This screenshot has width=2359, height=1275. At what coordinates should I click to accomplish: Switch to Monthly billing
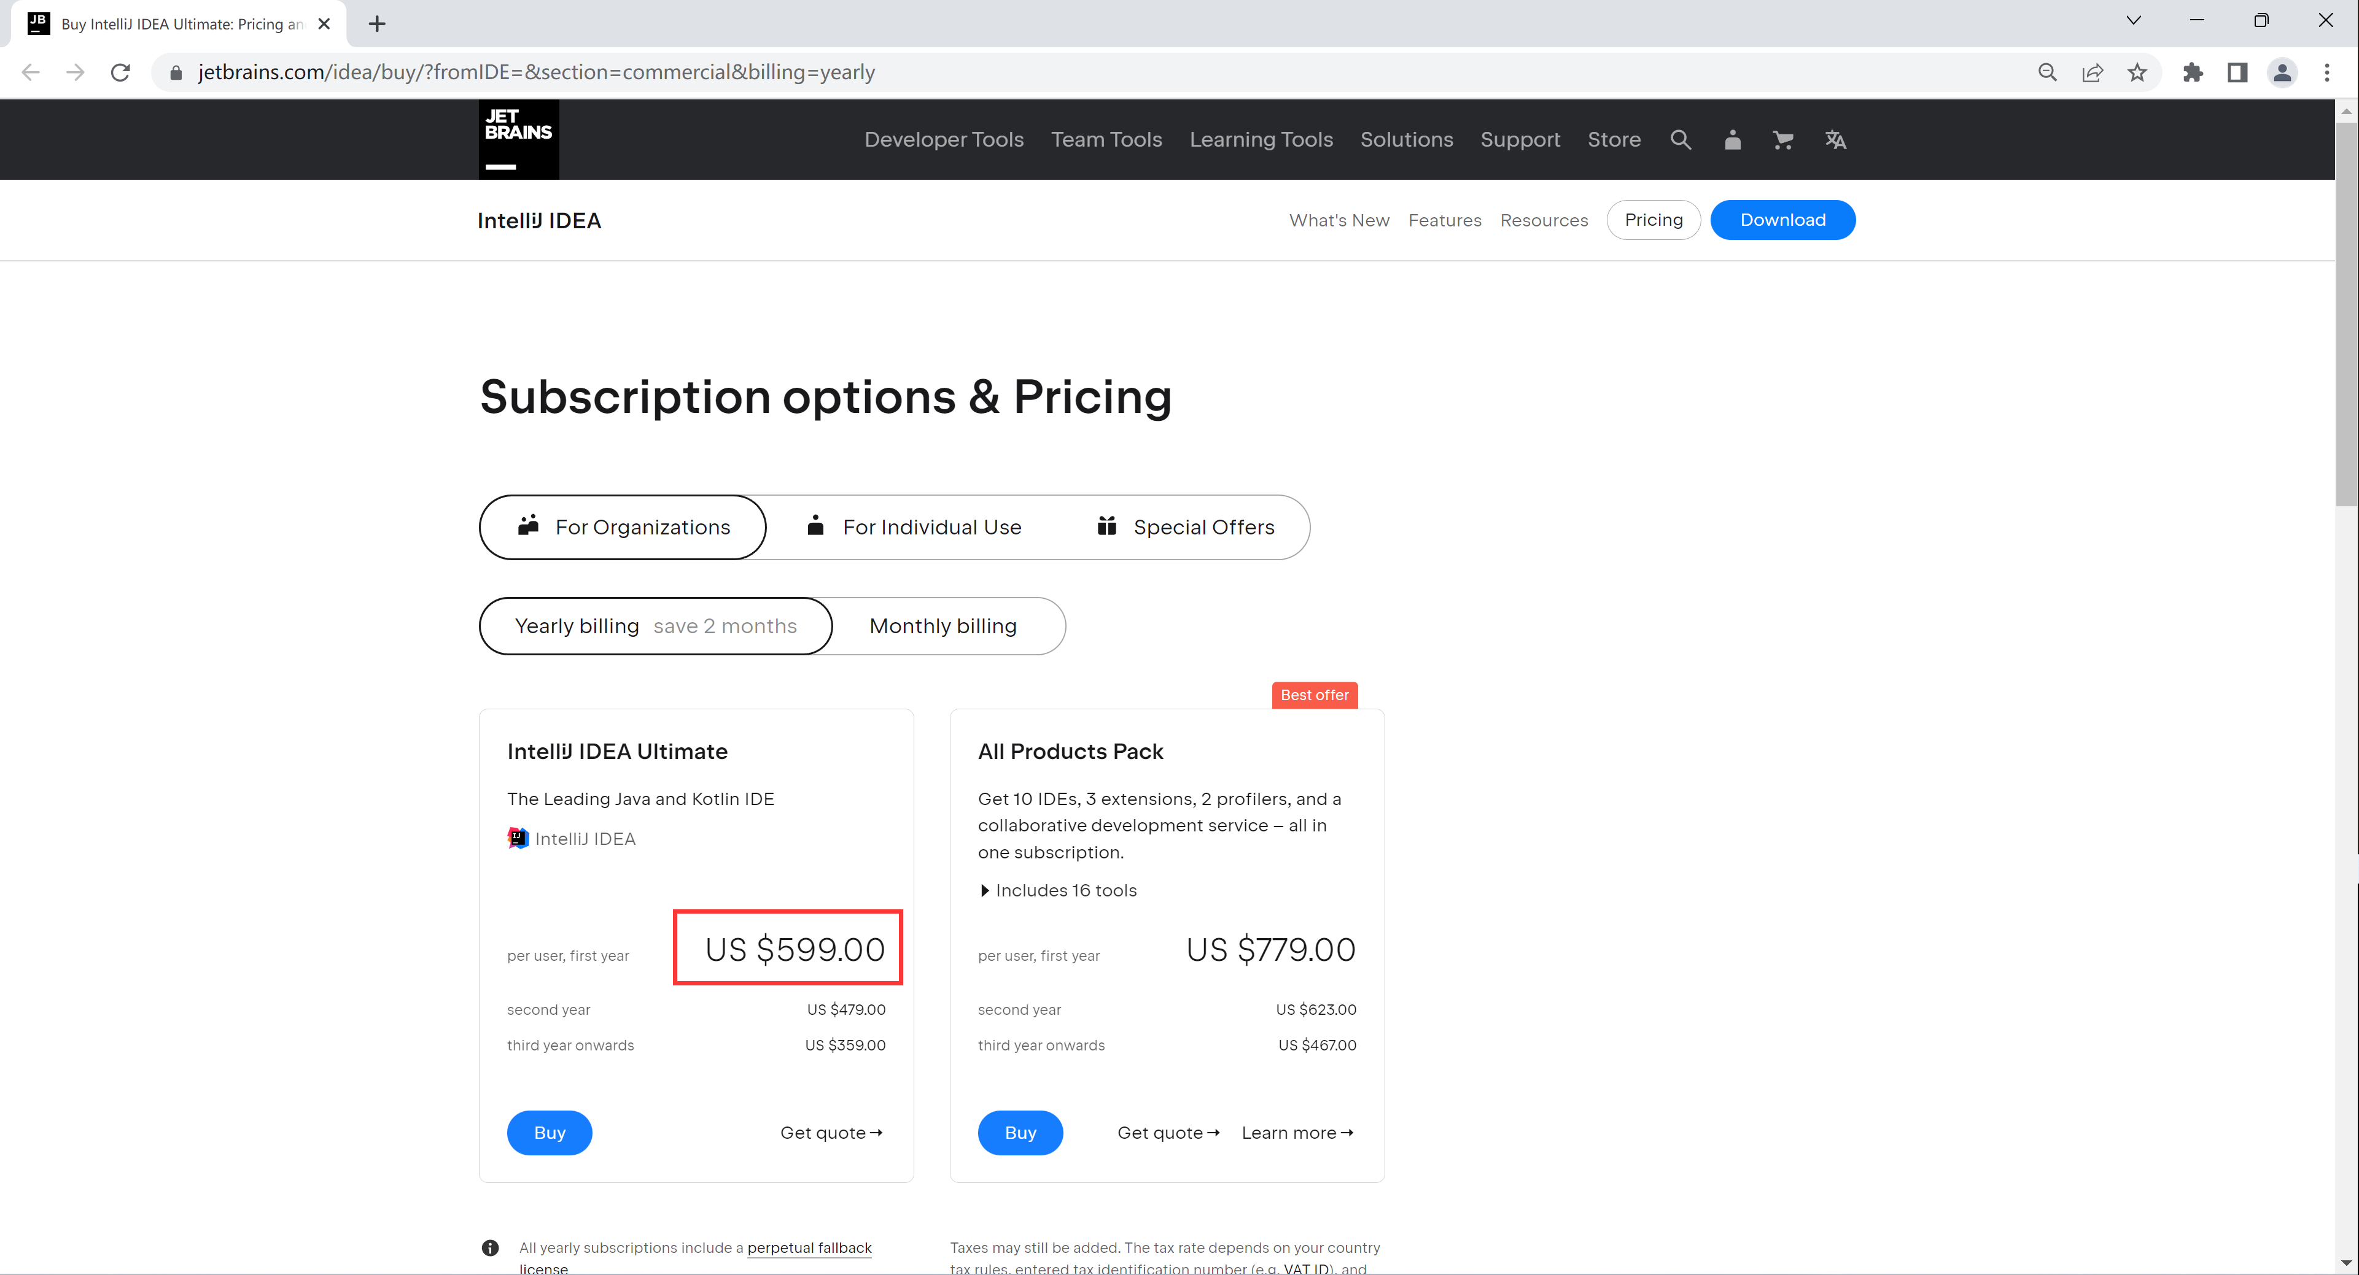pyautogui.click(x=943, y=626)
